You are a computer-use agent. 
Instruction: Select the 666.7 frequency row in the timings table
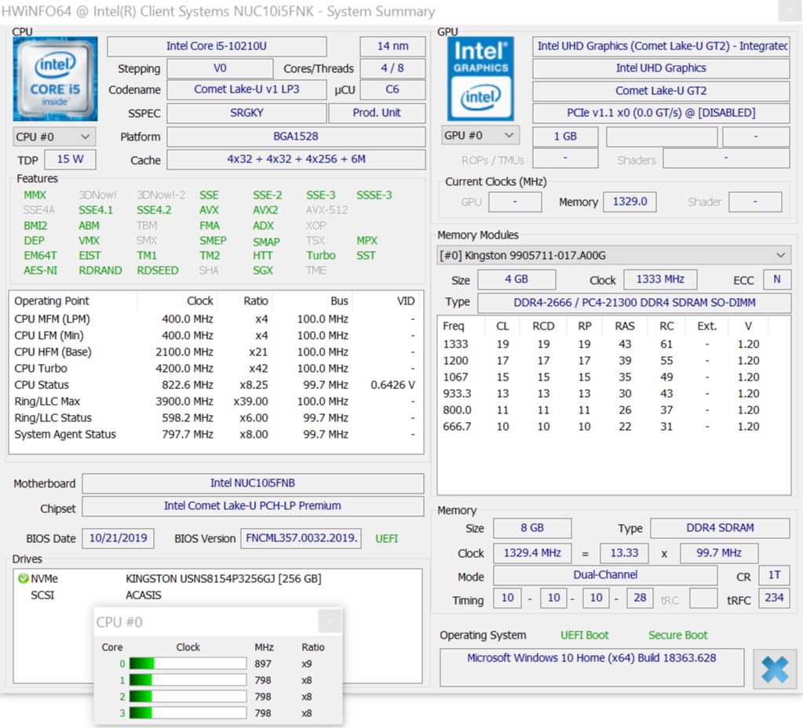click(614, 427)
